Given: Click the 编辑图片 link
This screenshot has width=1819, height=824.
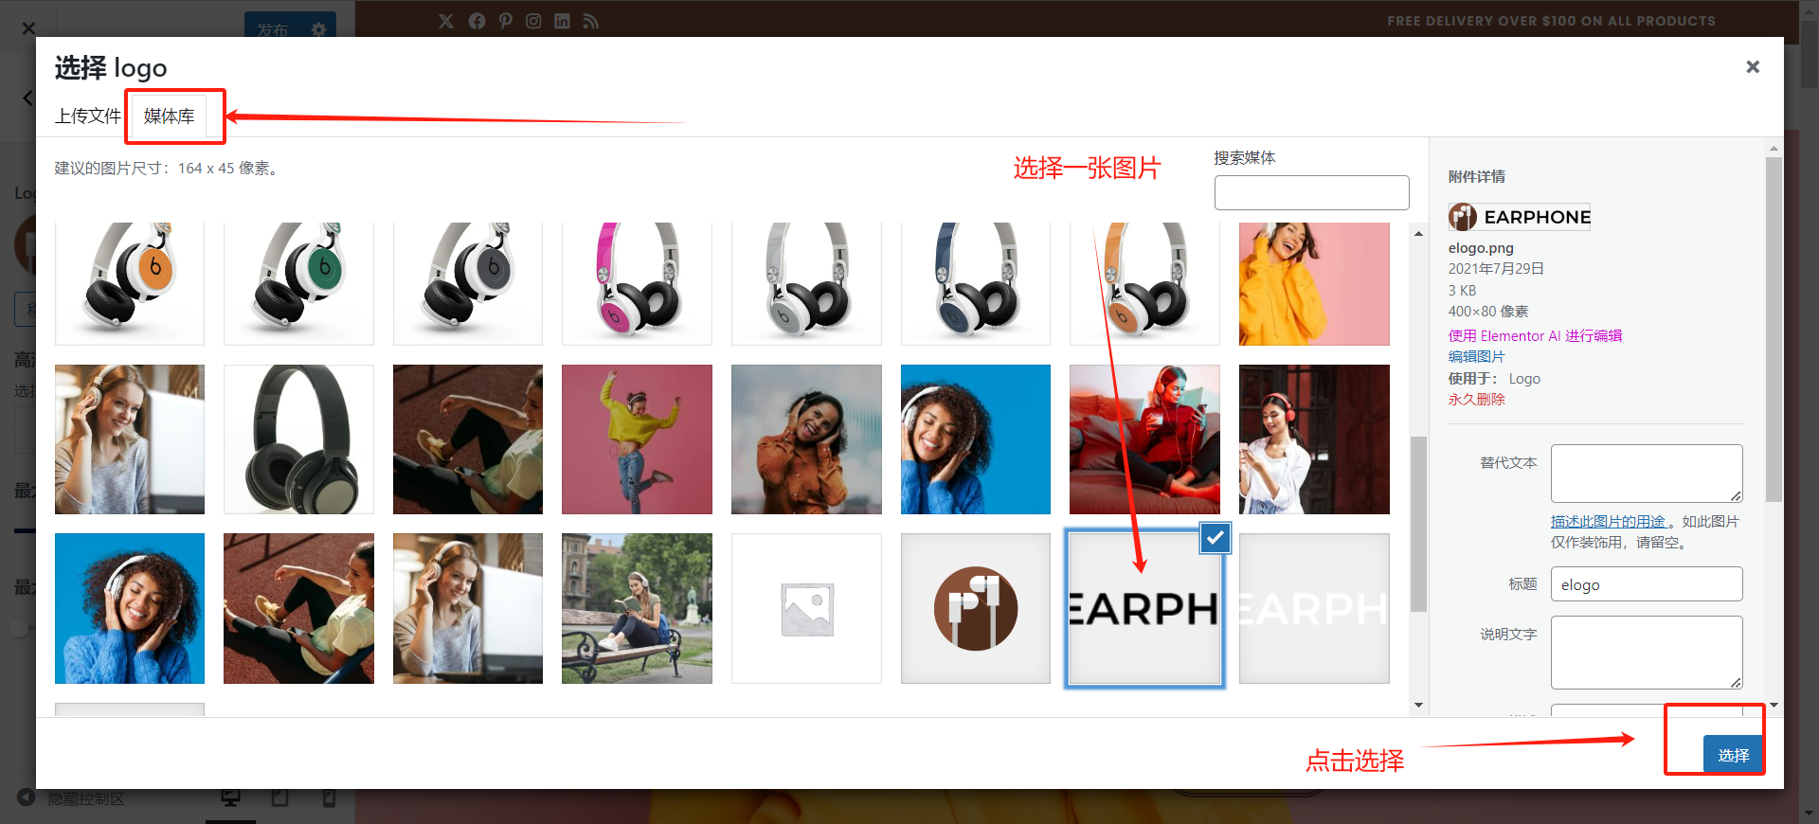Looking at the screenshot, I should 1476,356.
